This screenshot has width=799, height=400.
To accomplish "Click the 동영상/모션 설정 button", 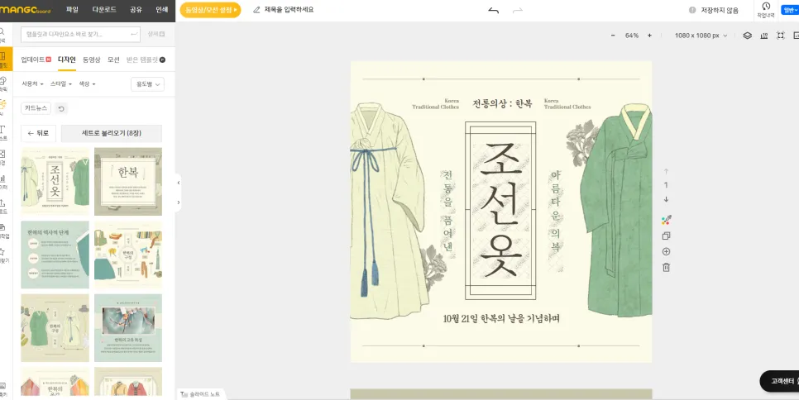I will 210,10.
